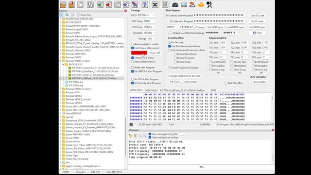Click Get OPBT bytes button
This screenshot has height=175, width=311.
tap(215, 27)
